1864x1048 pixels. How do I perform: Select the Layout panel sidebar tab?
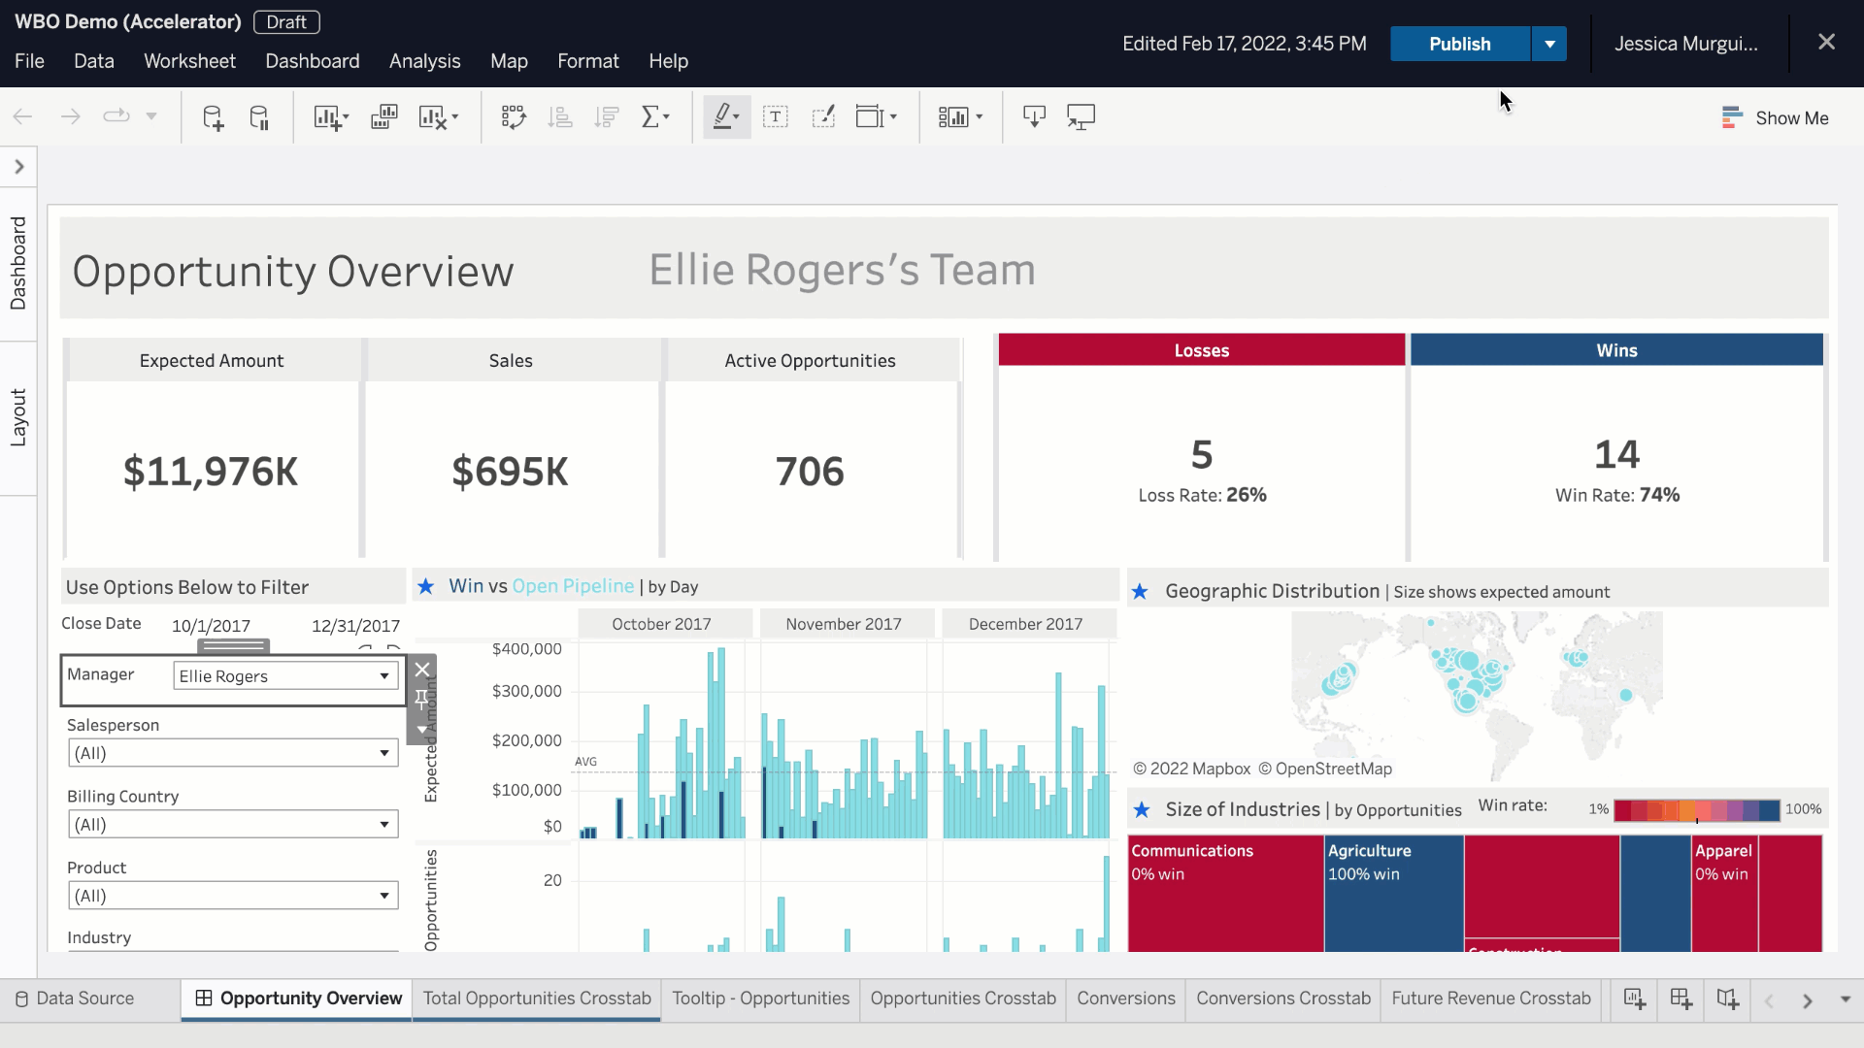coord(19,416)
